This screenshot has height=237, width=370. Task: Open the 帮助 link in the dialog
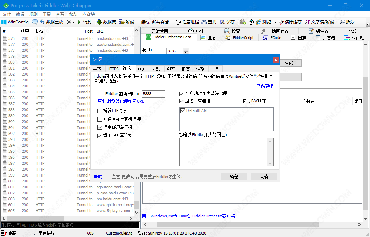pyautogui.click(x=98, y=177)
